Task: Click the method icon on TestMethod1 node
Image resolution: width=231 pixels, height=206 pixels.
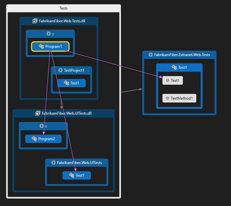Action: [x=167, y=98]
